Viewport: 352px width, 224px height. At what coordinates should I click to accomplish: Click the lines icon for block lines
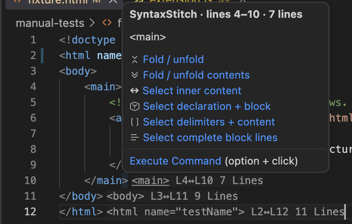coord(134,138)
